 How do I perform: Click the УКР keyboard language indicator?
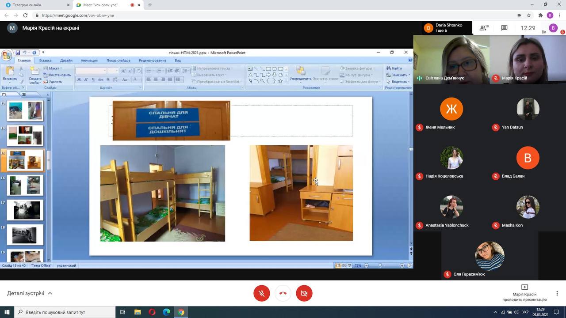pyautogui.click(x=525, y=312)
